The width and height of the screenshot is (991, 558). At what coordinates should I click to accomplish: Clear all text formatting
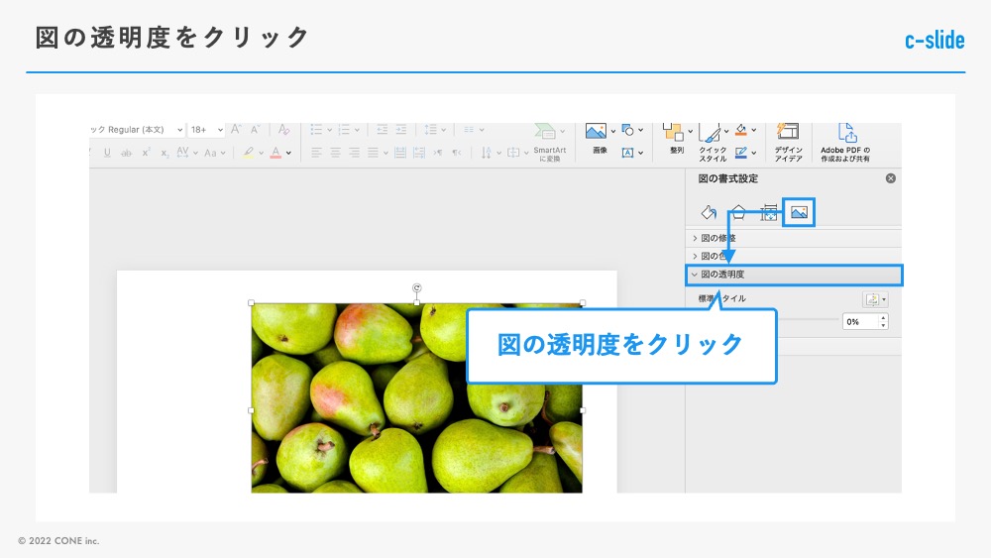(283, 130)
